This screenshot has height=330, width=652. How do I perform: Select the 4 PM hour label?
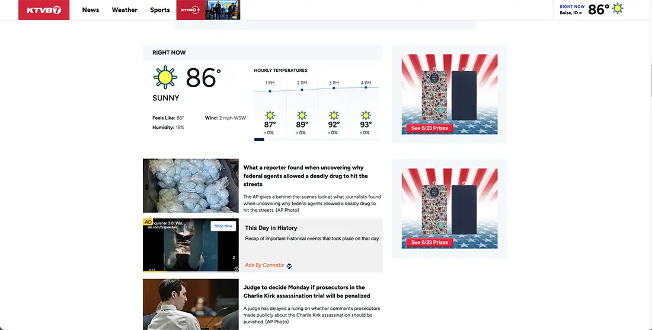pos(366,83)
